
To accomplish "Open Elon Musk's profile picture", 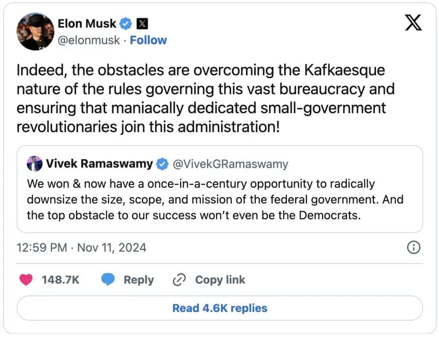I will click(x=35, y=32).
